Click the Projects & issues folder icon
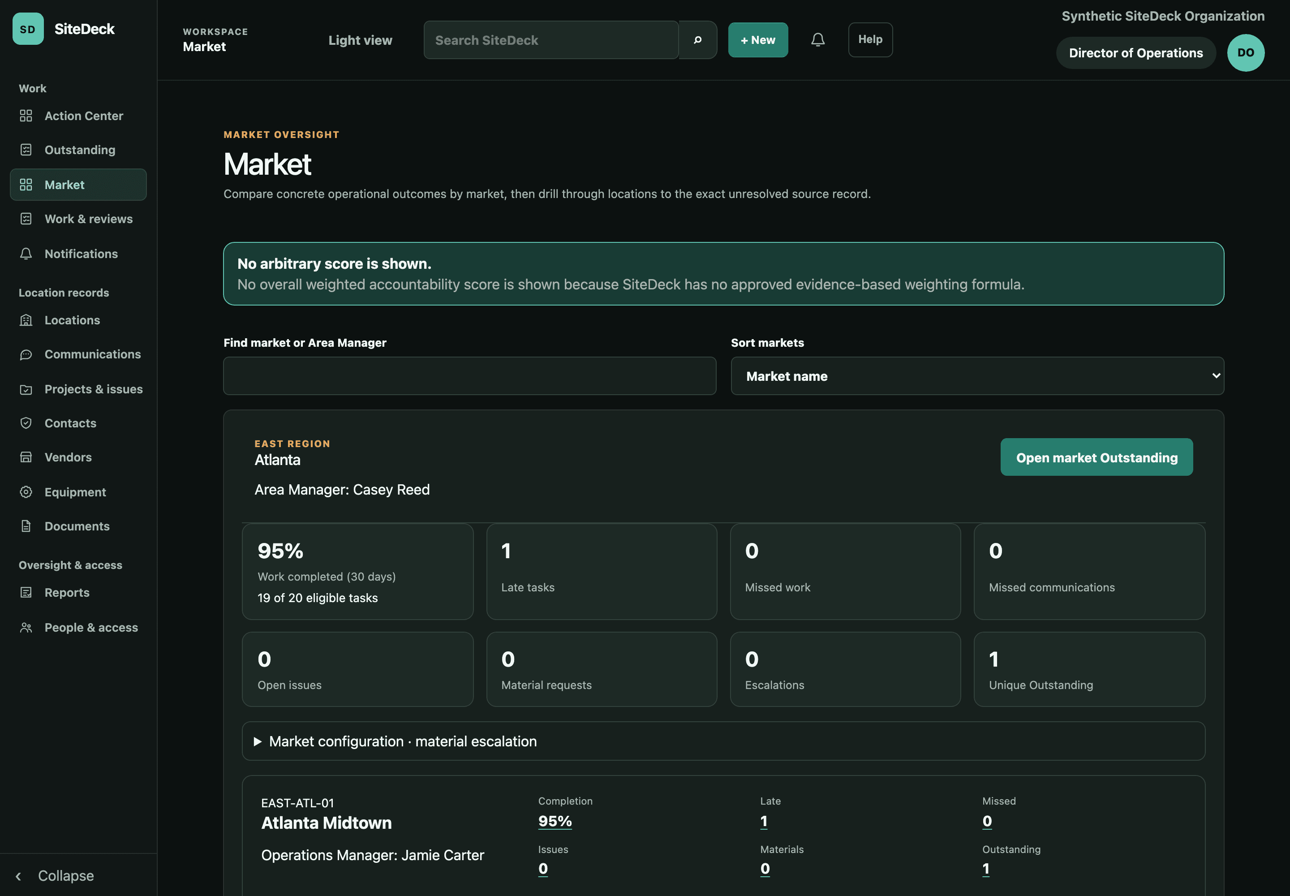This screenshot has width=1290, height=896. [x=26, y=389]
